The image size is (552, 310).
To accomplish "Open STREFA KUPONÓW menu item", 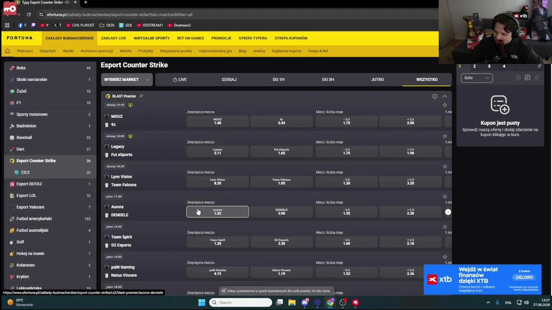I will [x=291, y=38].
